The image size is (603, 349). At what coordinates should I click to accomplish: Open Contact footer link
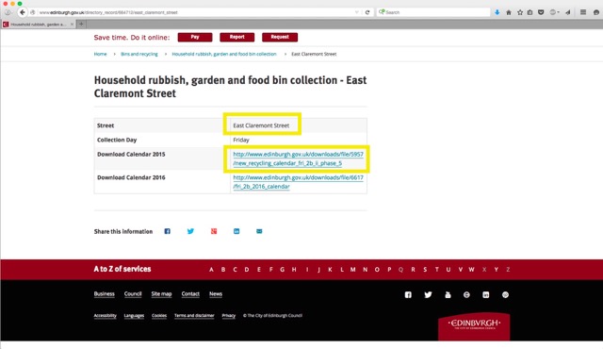pos(190,294)
